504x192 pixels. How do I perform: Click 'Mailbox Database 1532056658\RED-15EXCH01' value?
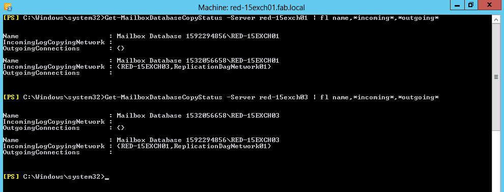pos(198,61)
